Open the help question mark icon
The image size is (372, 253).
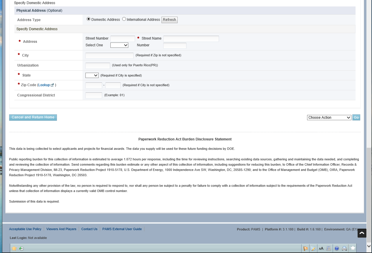point(337,249)
